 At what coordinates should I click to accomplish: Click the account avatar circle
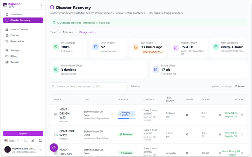7,149
